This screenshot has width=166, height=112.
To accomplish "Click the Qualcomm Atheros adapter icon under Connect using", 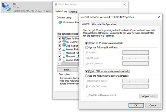I will coord(60,22).
